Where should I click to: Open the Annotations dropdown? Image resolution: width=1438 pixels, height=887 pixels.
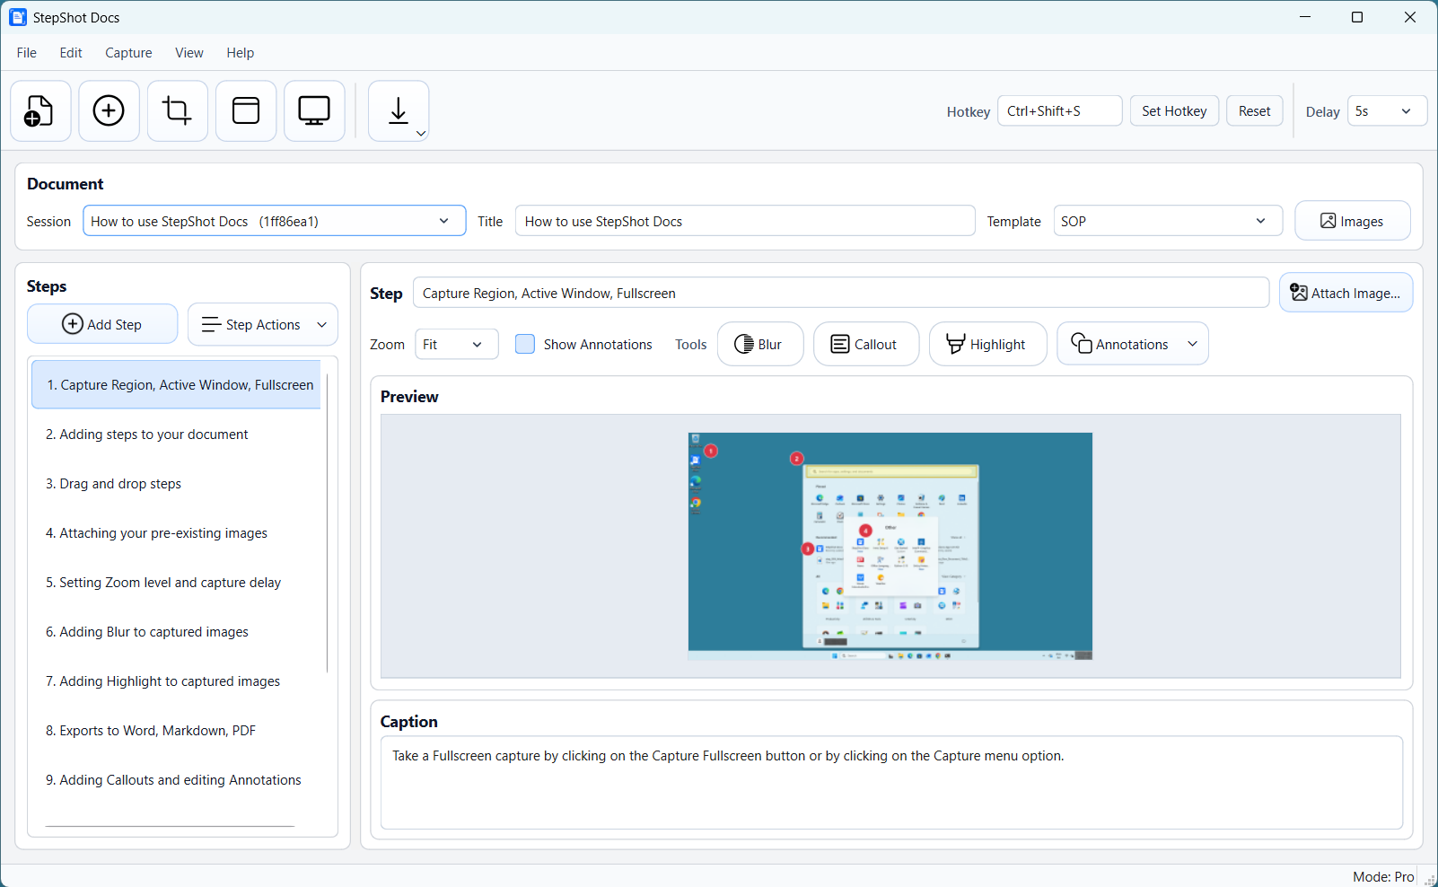(x=1133, y=344)
